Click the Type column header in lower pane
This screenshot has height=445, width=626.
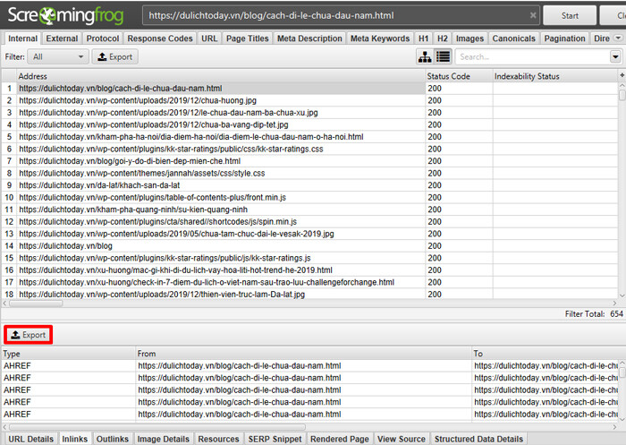69,354
